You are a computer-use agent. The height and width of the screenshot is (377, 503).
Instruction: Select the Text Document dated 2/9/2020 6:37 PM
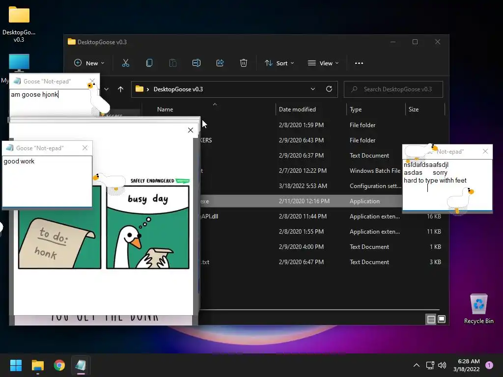[301, 156]
